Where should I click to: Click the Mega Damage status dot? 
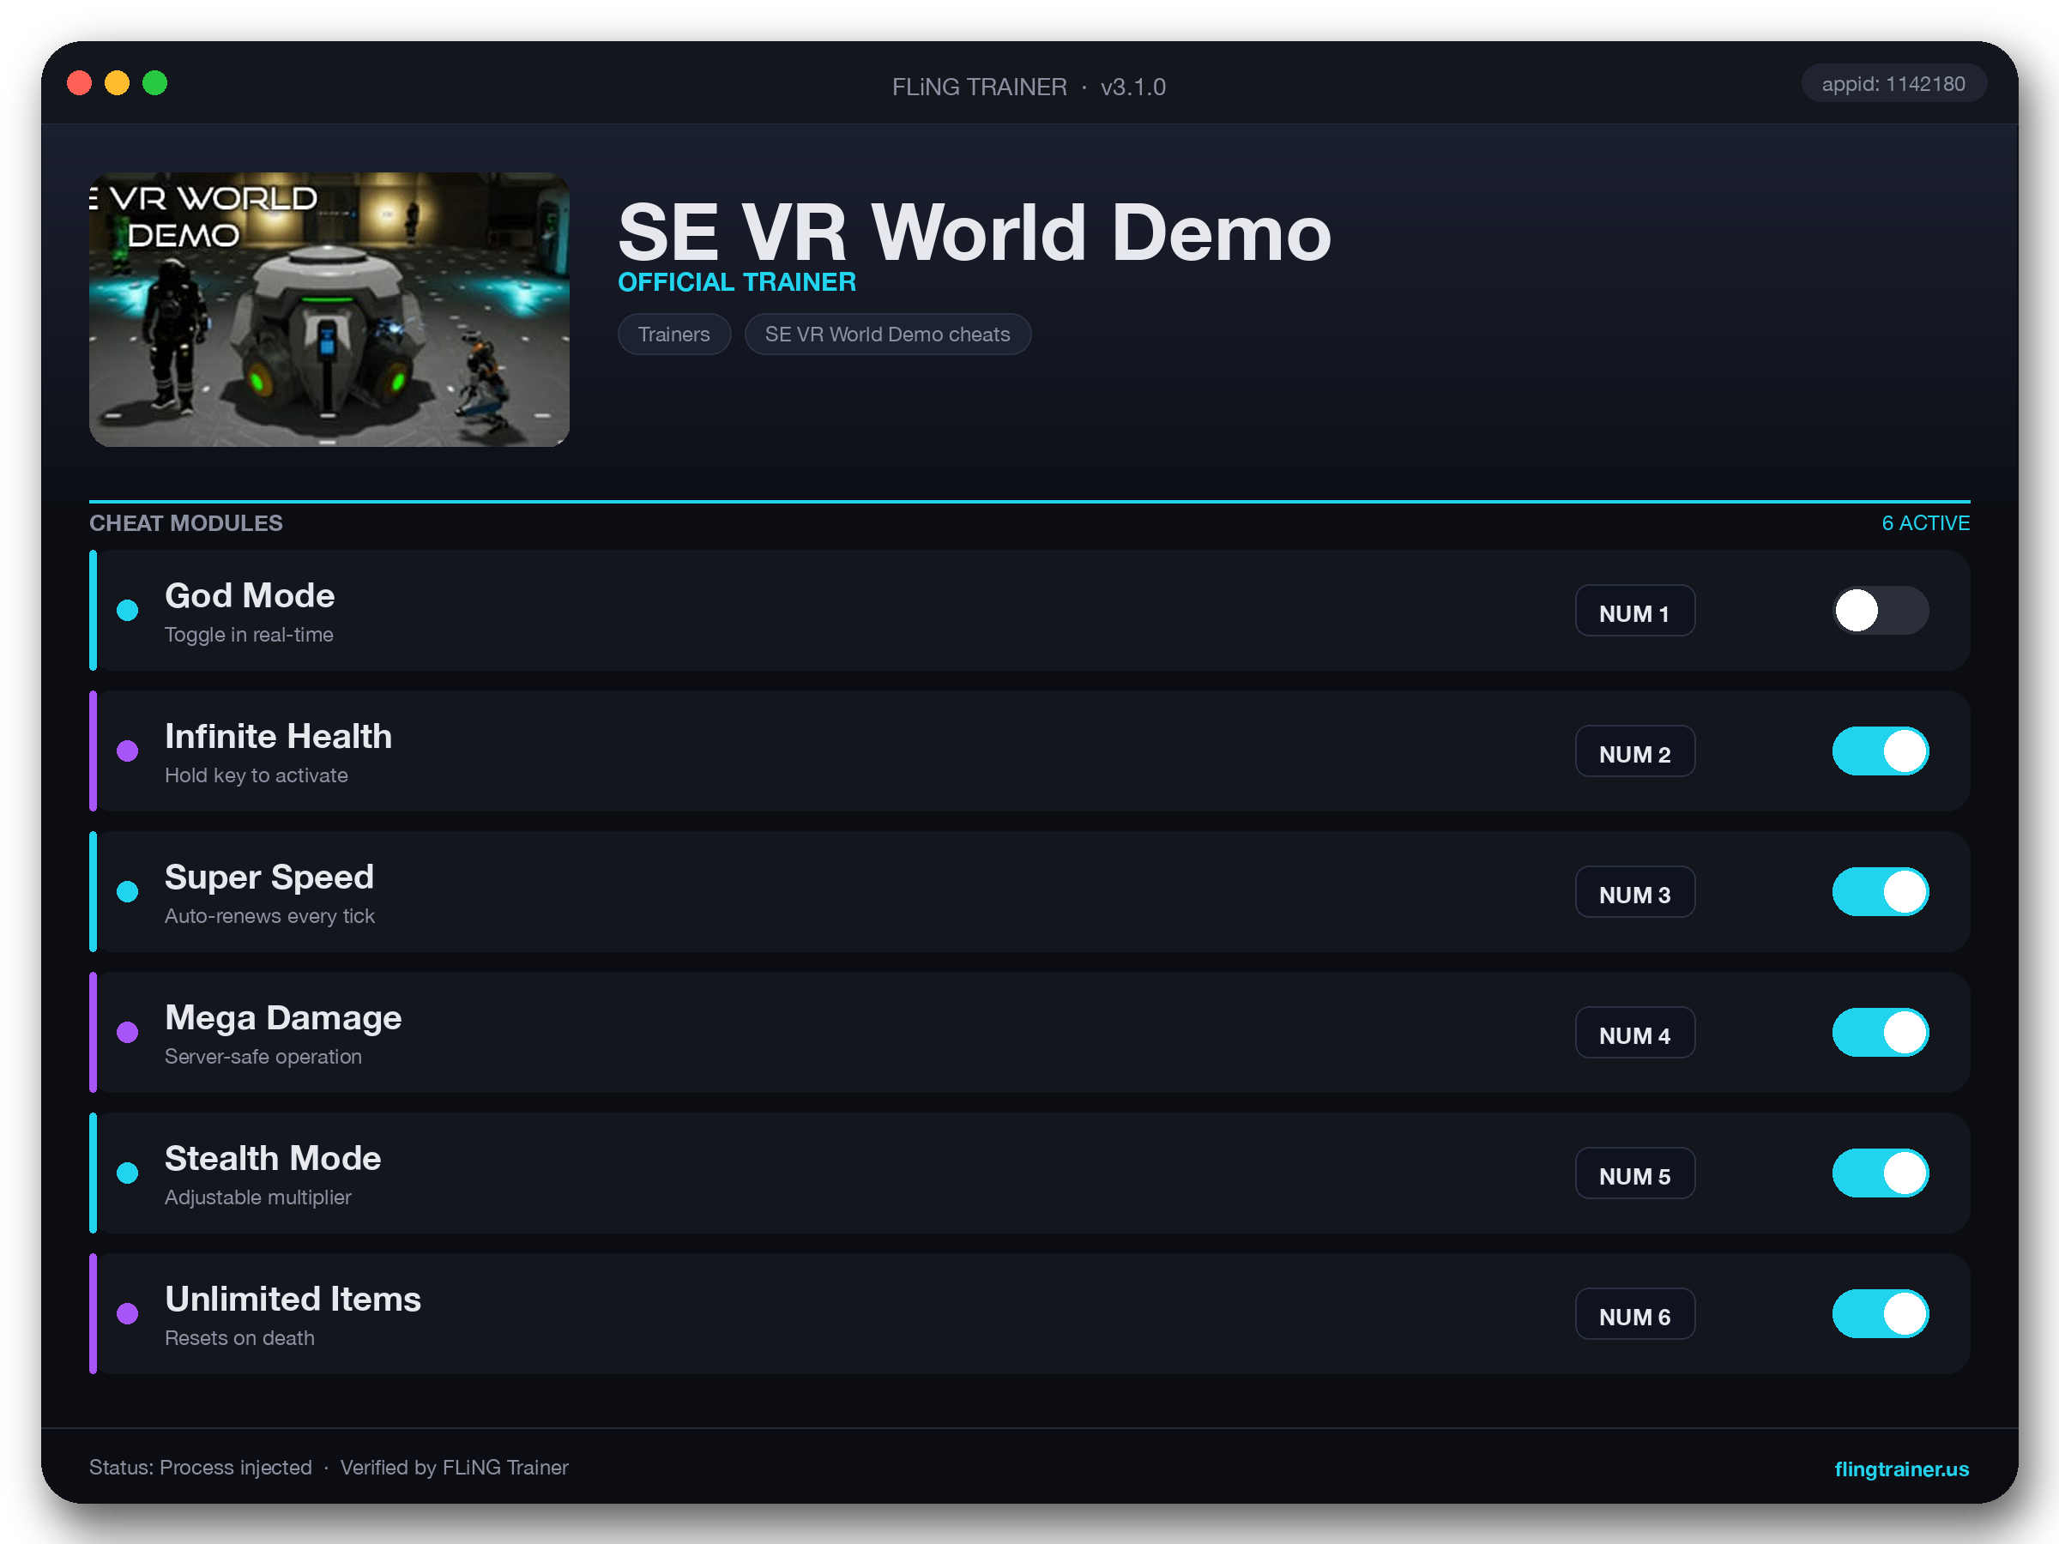coord(128,1032)
